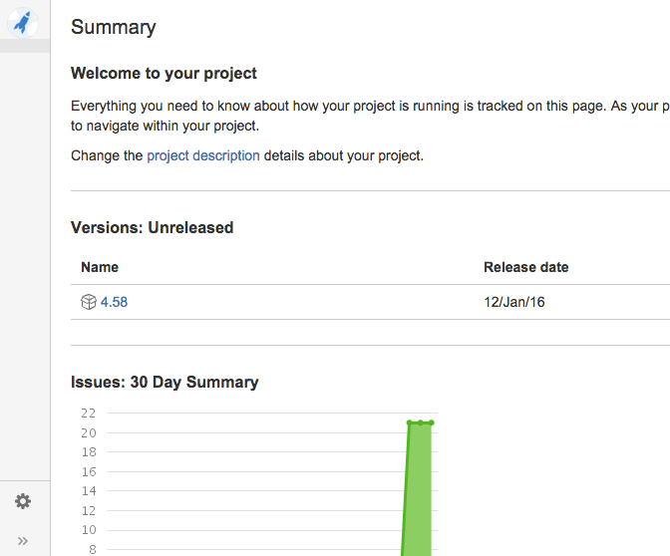Click the y-axis label 14
The height and width of the screenshot is (556, 670).
88,490
